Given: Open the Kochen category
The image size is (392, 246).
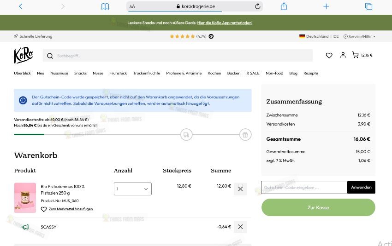Looking at the screenshot, I should click(214, 73).
